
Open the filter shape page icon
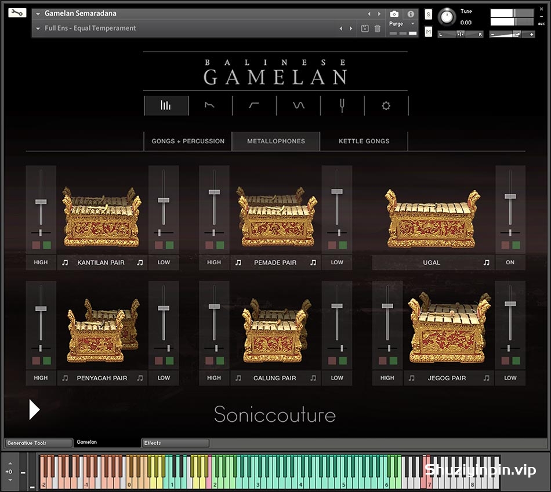(x=254, y=105)
